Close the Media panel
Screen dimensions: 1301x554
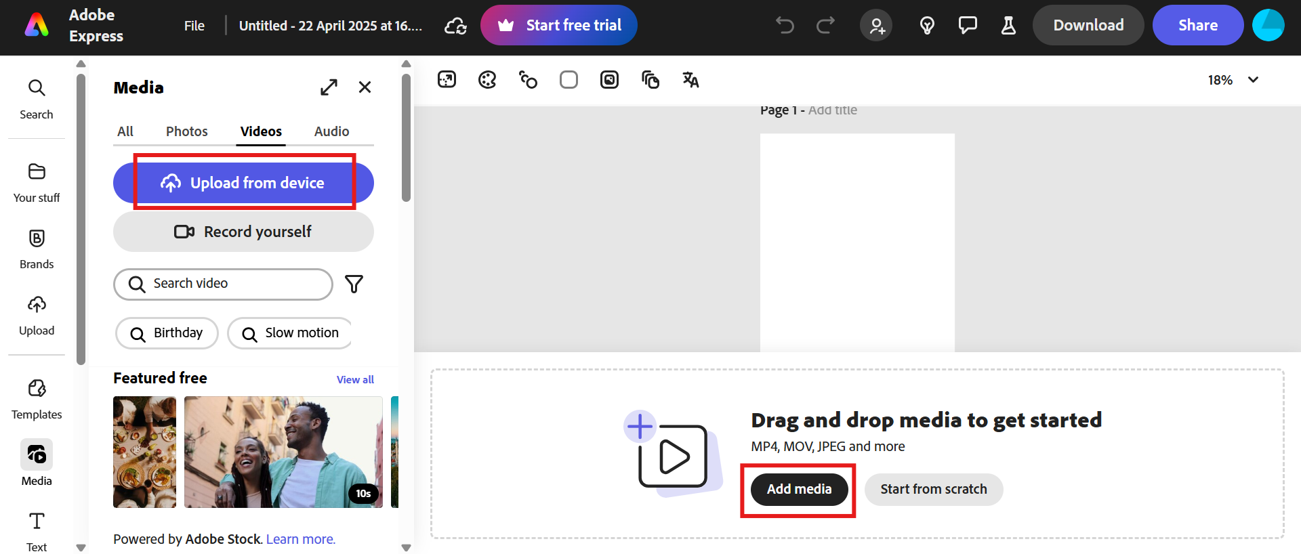tap(365, 87)
